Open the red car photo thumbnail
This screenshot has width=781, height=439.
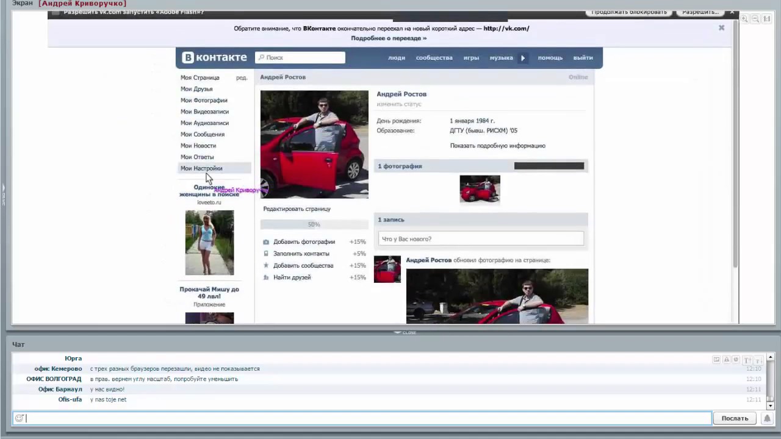click(480, 189)
